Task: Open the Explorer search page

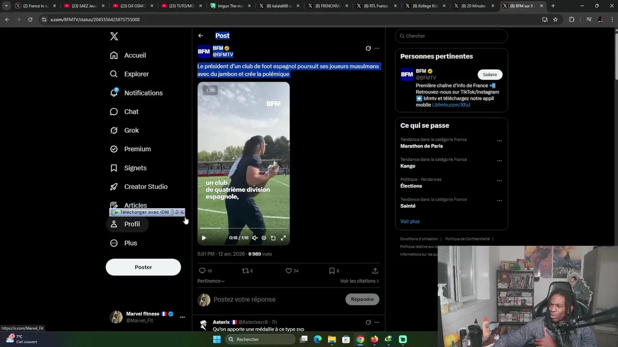Action: click(x=129, y=74)
